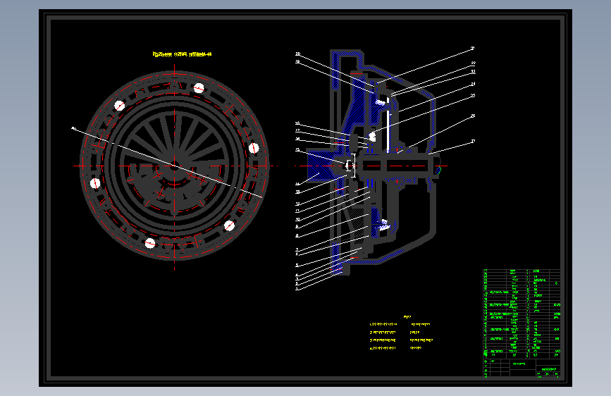This screenshot has height=396, width=611.
Task: Click callout number 26 on the section view
Action: point(473,116)
